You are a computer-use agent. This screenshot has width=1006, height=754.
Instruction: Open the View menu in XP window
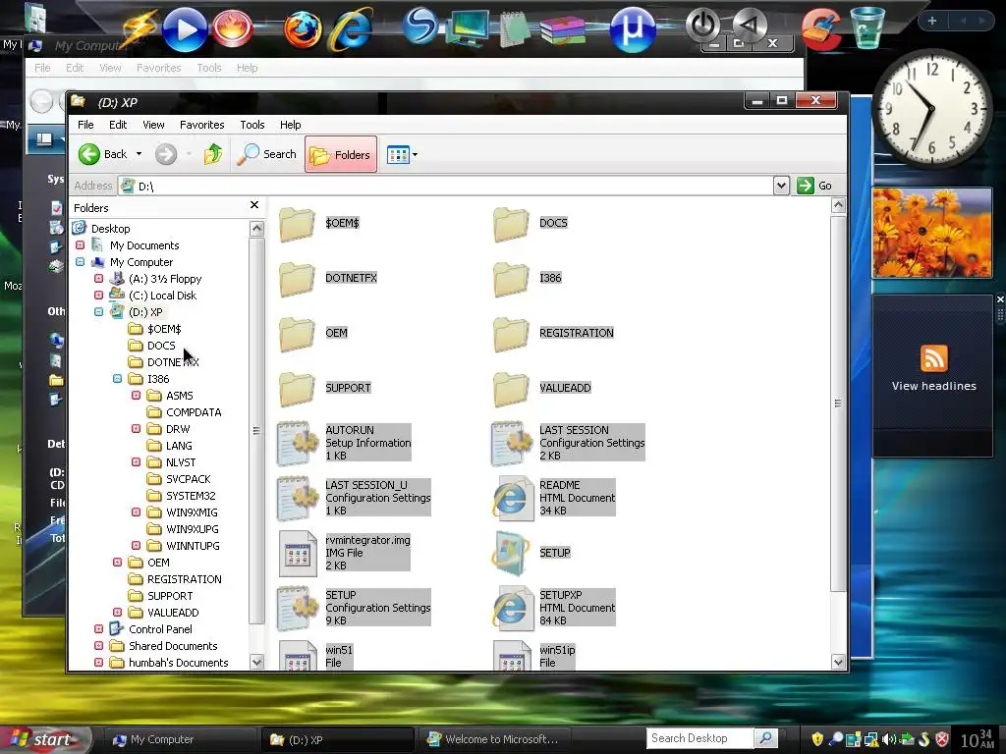tap(153, 125)
